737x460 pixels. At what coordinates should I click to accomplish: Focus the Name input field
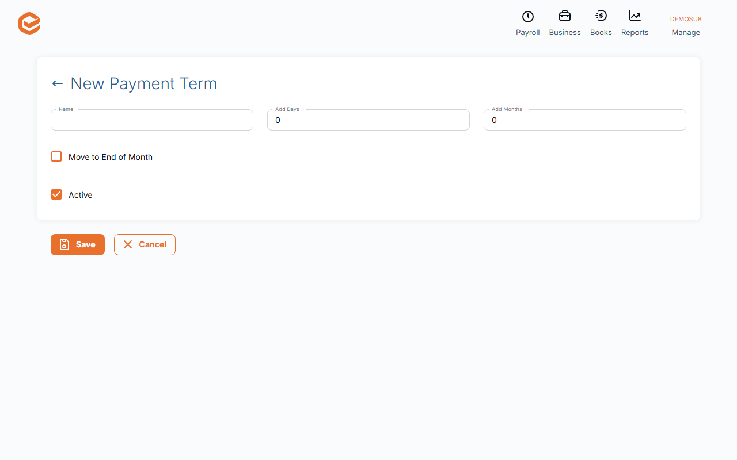click(152, 120)
